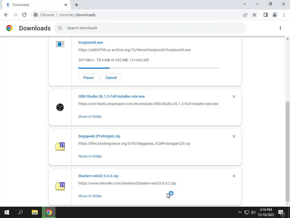Close the Downloads tab

point(66,5)
